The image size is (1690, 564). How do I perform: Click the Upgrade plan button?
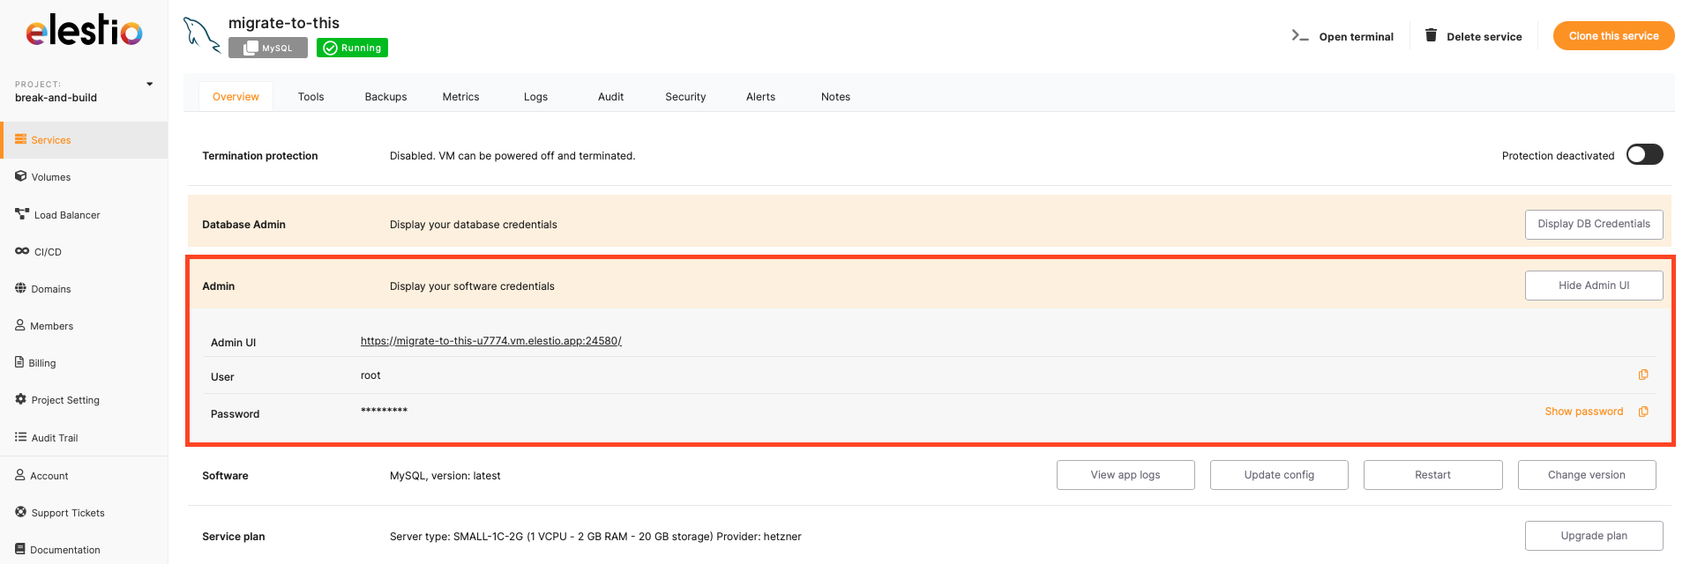[x=1594, y=536]
